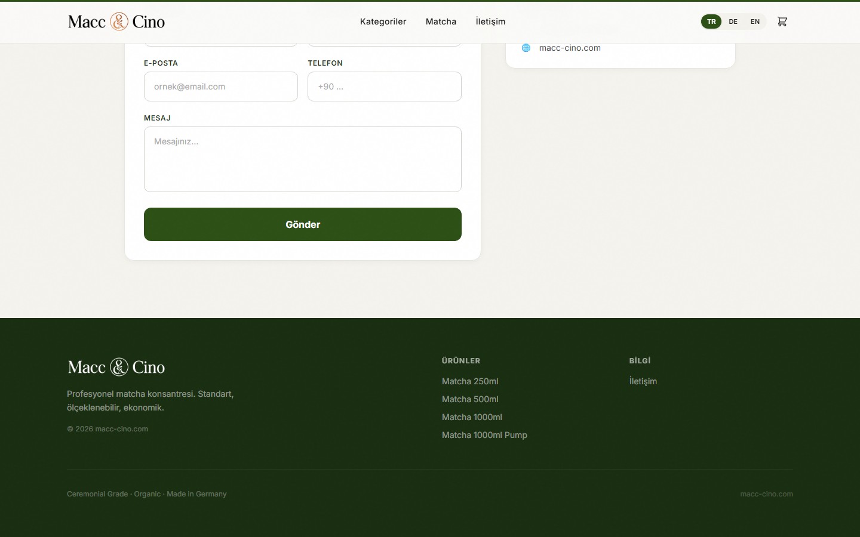
Task: Click the globe icon beside macc-cino.com
Action: tap(526, 48)
